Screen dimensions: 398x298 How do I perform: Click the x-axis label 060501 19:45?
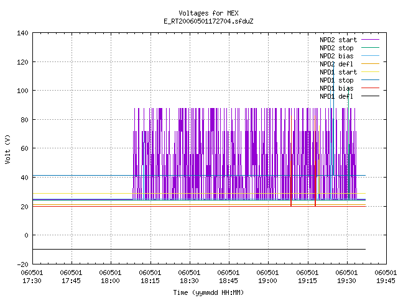click(x=386, y=277)
